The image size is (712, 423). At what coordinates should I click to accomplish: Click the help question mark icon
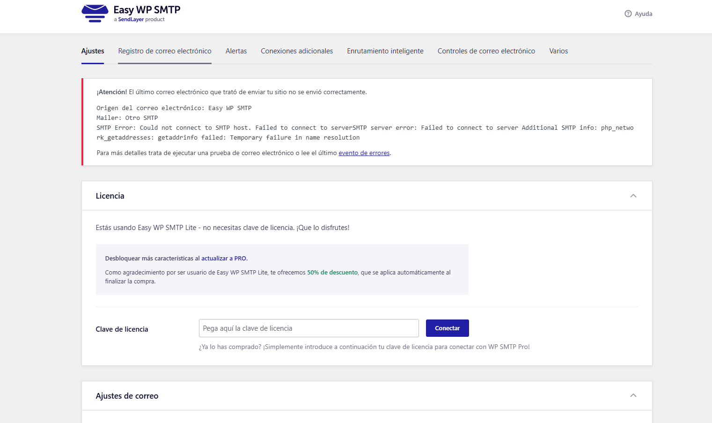(628, 14)
